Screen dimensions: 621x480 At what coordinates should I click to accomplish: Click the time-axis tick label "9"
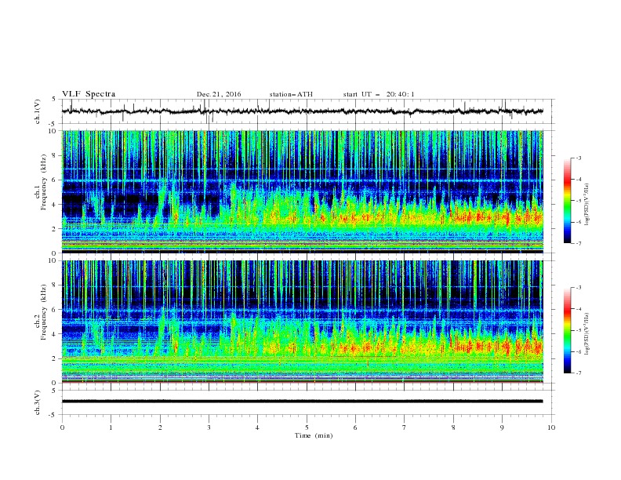pos(502,427)
